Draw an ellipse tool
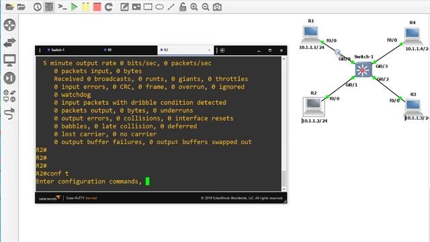Viewport: 430px width, 242px height. (159, 7)
